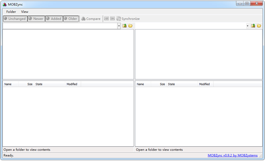Click the left pane up-folder icon

click(125, 26)
